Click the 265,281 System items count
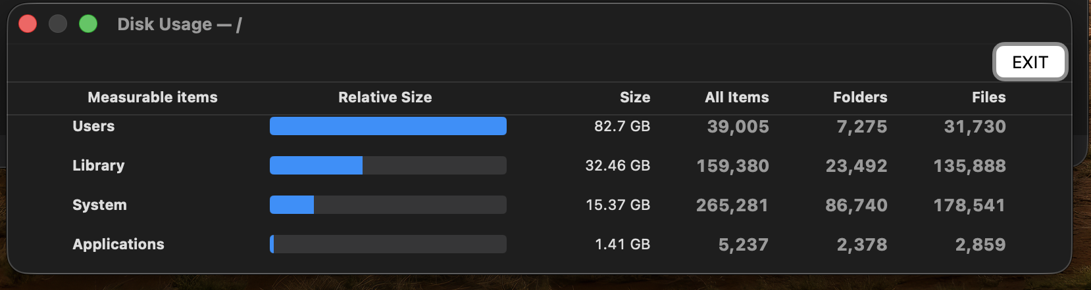Image resolution: width=1091 pixels, height=290 pixels. tap(732, 205)
